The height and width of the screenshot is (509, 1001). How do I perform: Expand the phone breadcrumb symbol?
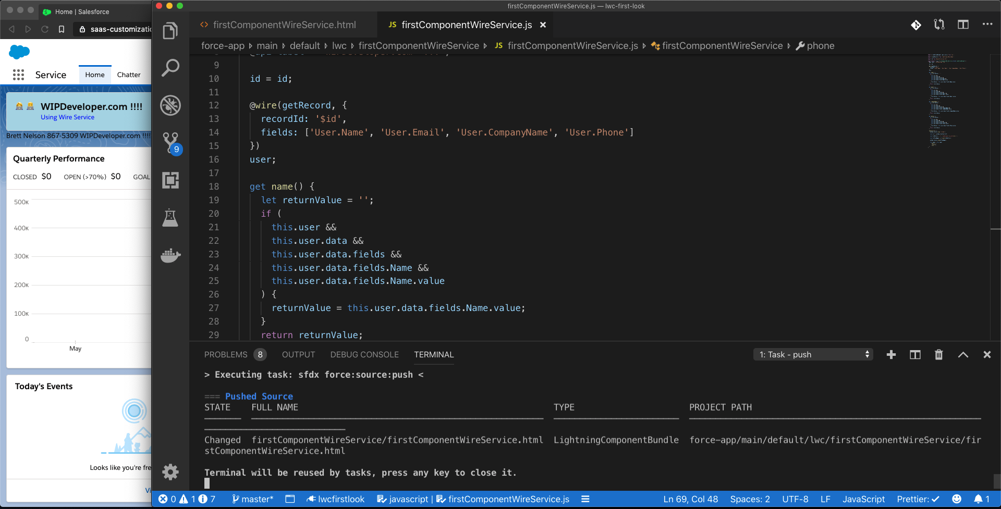tap(815, 46)
